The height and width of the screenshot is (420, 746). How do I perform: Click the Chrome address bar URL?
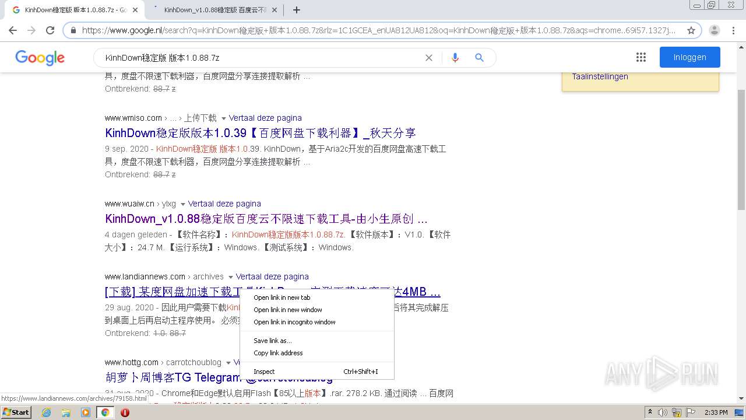pos(379,30)
